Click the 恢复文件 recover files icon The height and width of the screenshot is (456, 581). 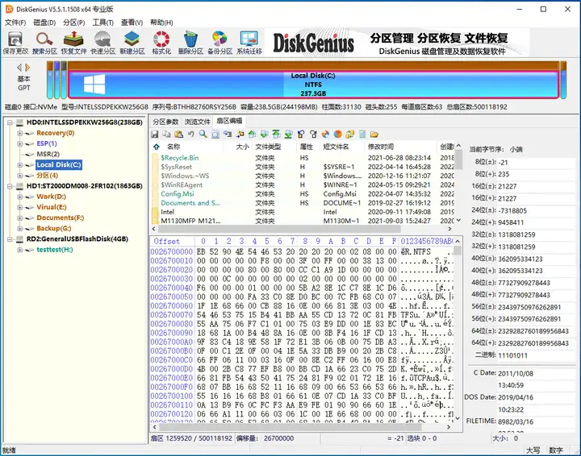click(x=73, y=44)
